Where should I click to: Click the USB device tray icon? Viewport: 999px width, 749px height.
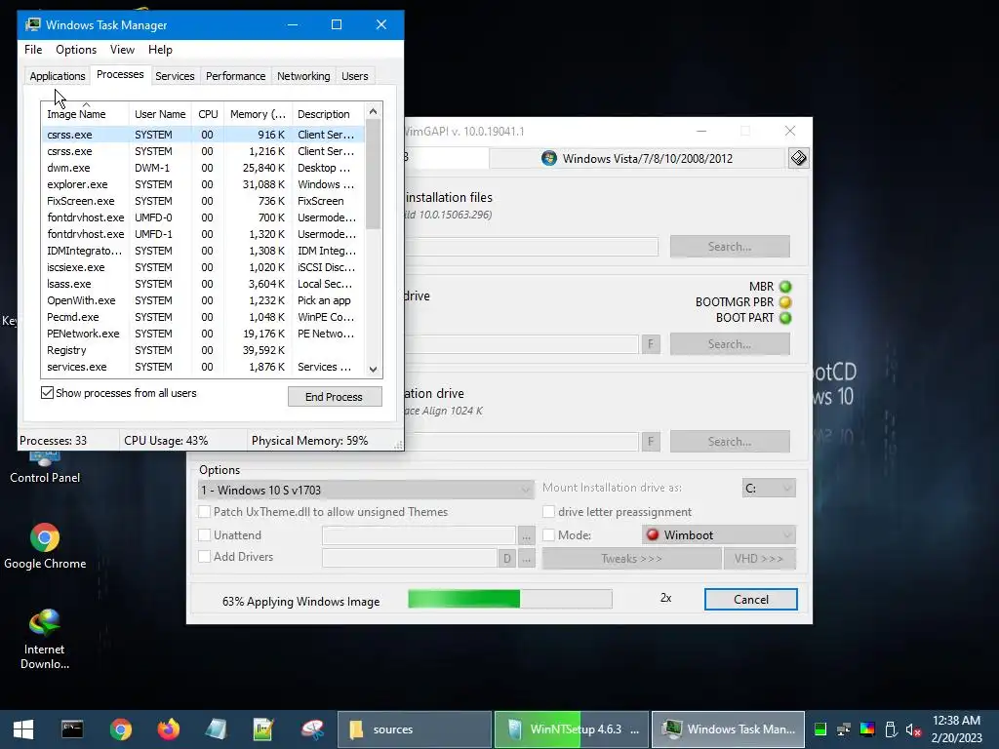pos(891,729)
